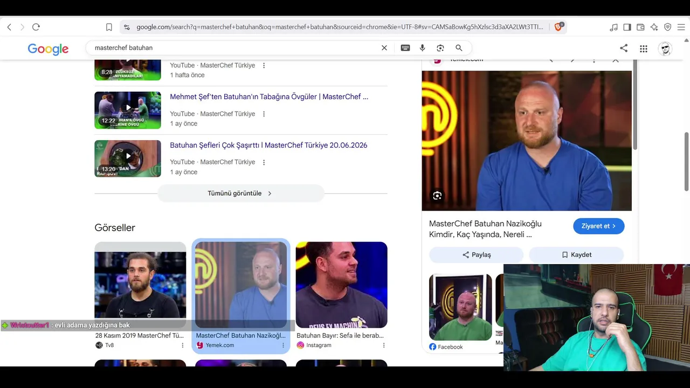This screenshot has height=388, width=690.
Task: Reload the current page
Action: [x=36, y=27]
